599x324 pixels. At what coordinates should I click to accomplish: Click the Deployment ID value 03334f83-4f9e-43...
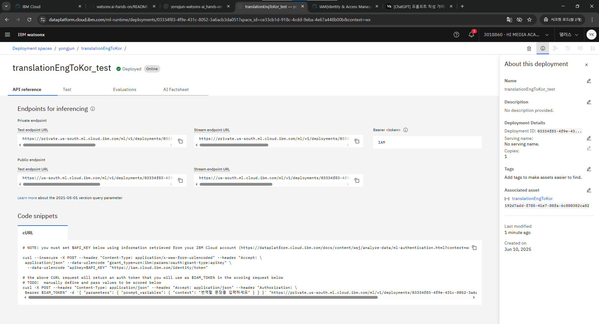click(559, 131)
